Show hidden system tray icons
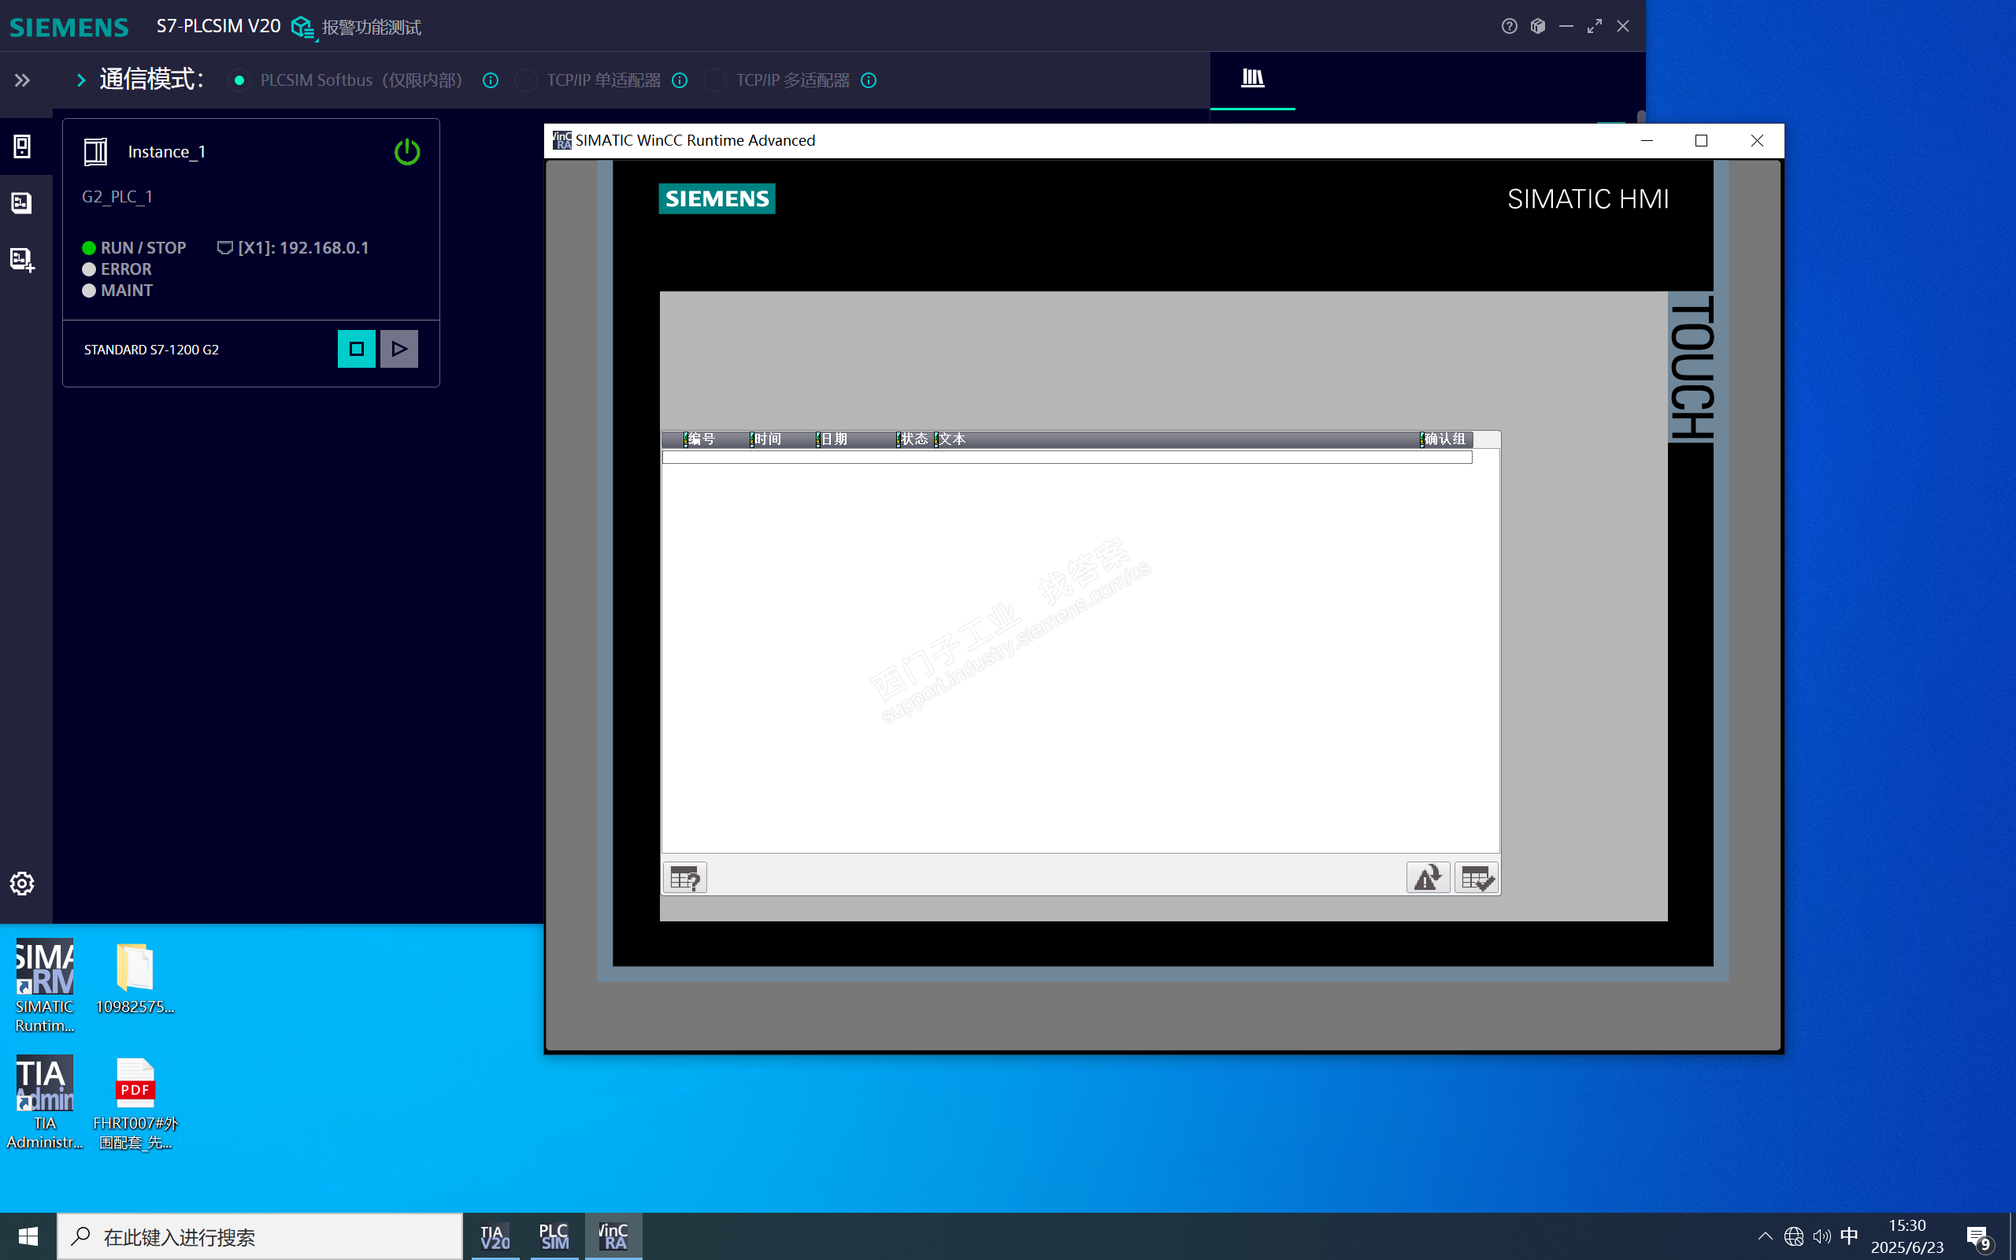 point(1765,1236)
